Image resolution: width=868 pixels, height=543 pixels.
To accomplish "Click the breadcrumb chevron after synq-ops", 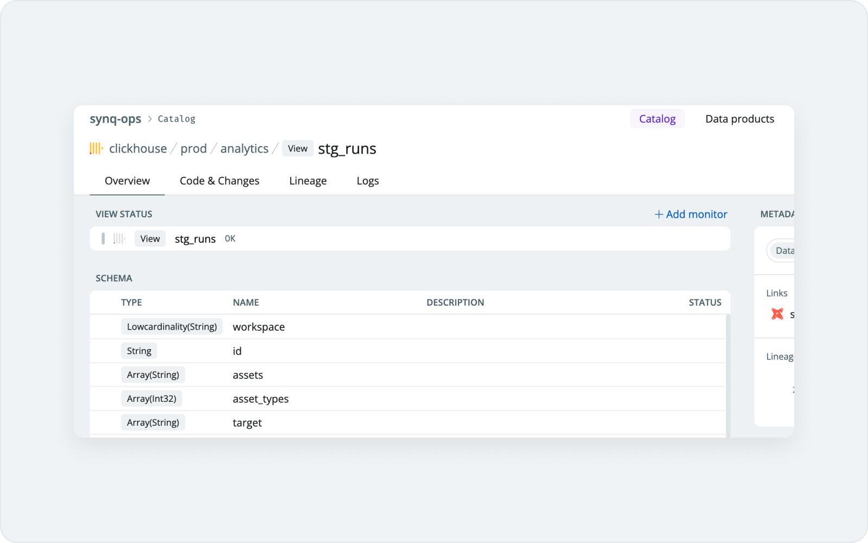I will tap(150, 119).
